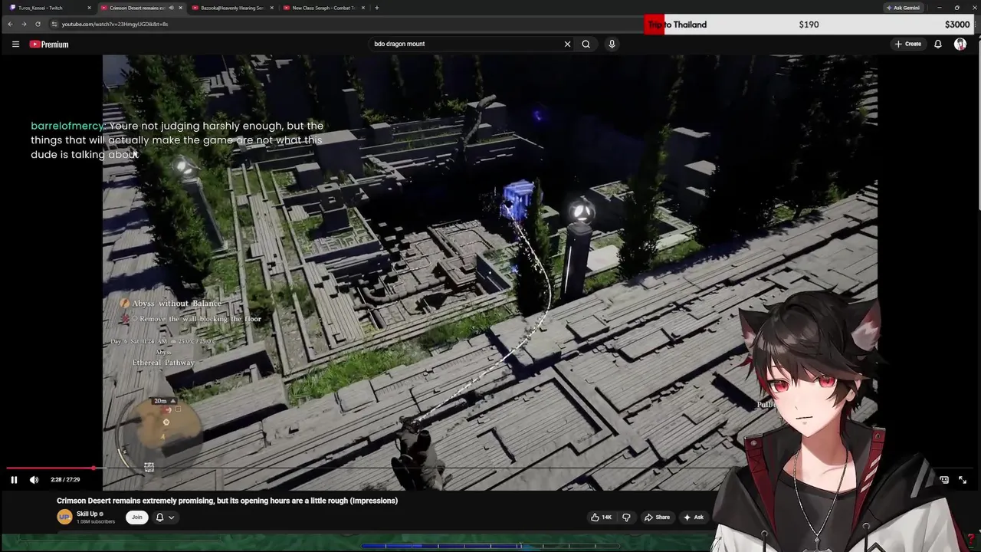Like the video with 14K likes

tap(601, 517)
